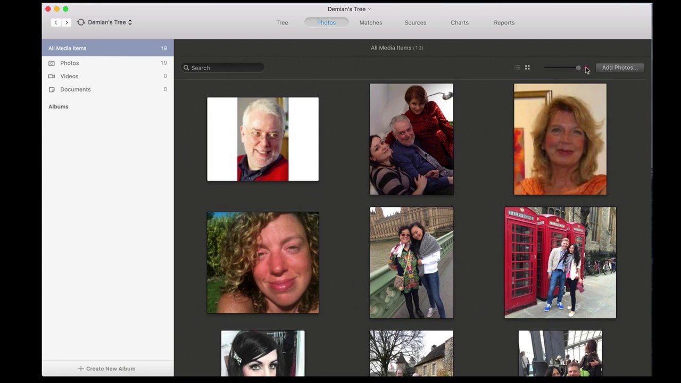Select photo of blonde woman in orange

pyautogui.click(x=560, y=139)
